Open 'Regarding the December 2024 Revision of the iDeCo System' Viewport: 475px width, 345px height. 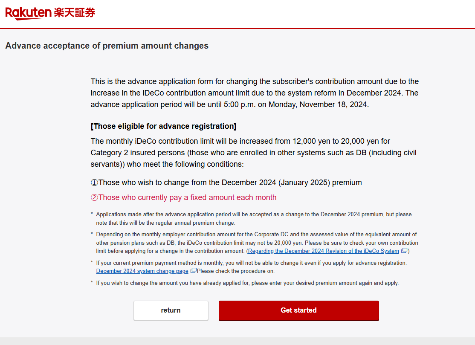(323, 251)
